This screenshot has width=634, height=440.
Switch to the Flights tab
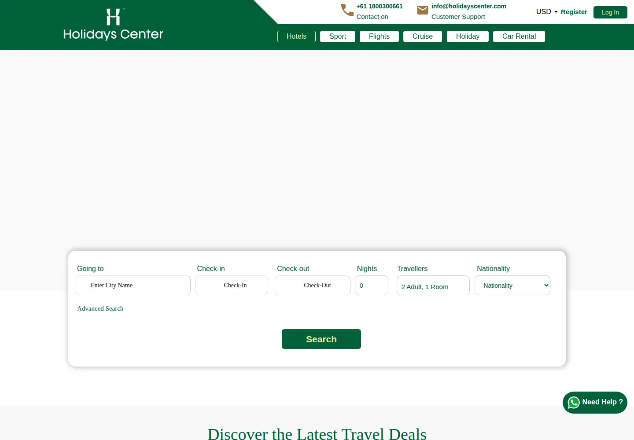pyautogui.click(x=379, y=37)
